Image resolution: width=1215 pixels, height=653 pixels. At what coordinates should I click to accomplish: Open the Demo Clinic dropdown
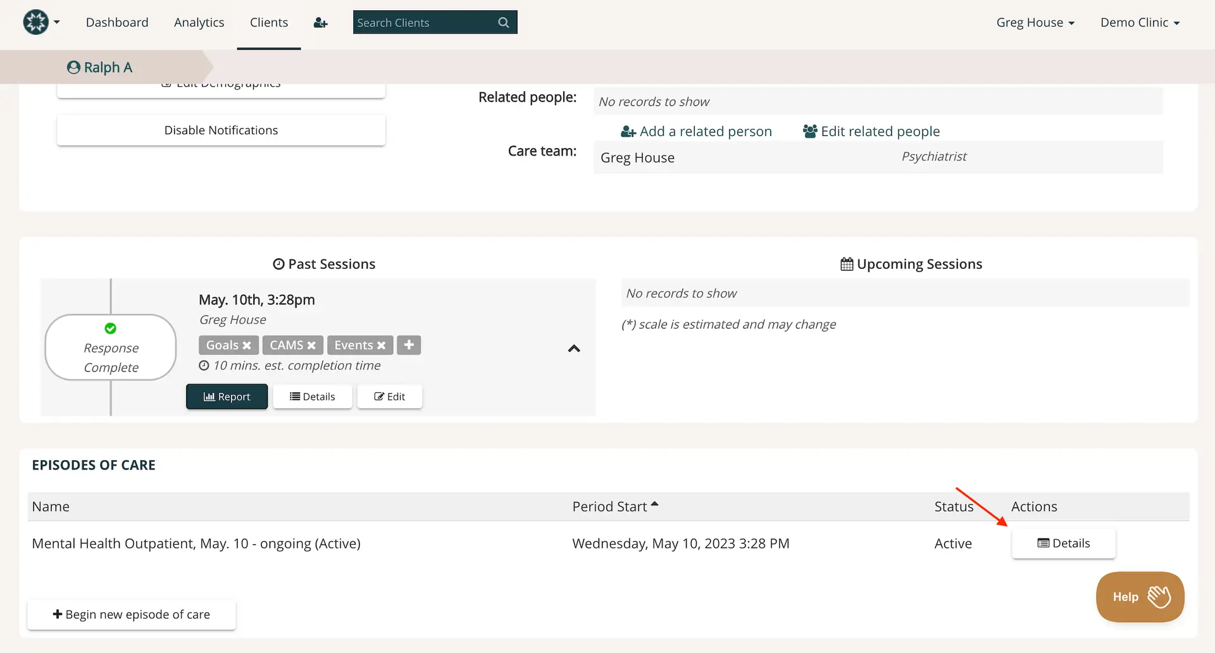[x=1140, y=22]
